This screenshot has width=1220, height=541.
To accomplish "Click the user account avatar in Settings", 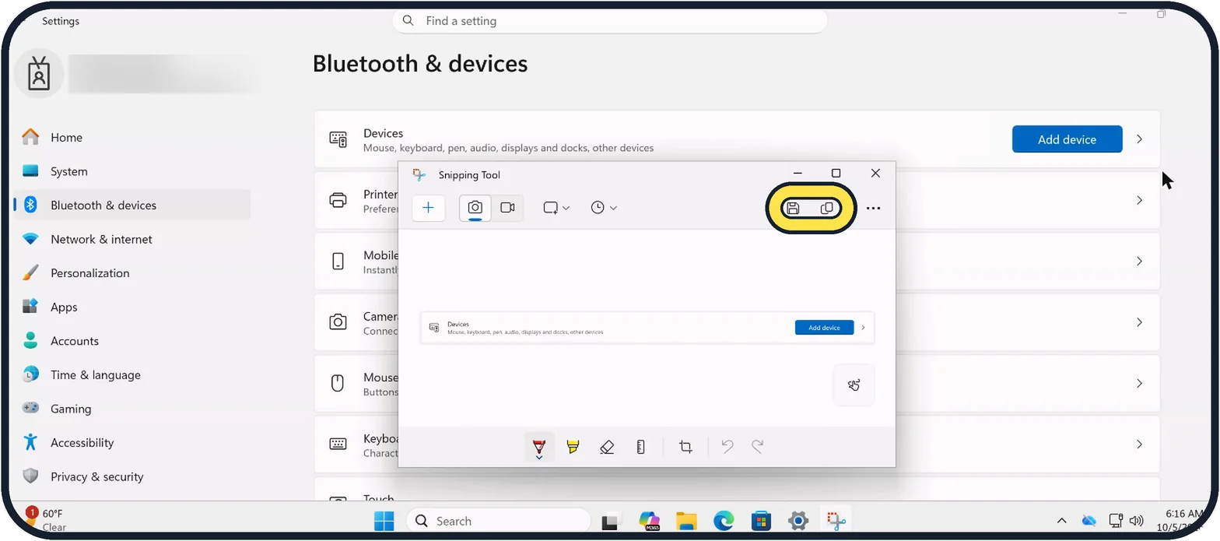I will 38,74.
